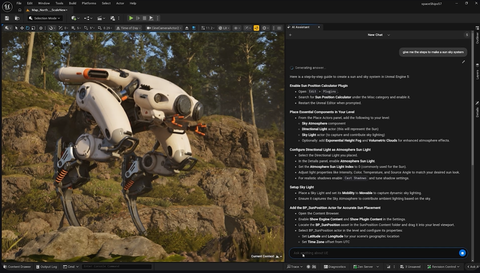Open the Build menu

(x=73, y=3)
